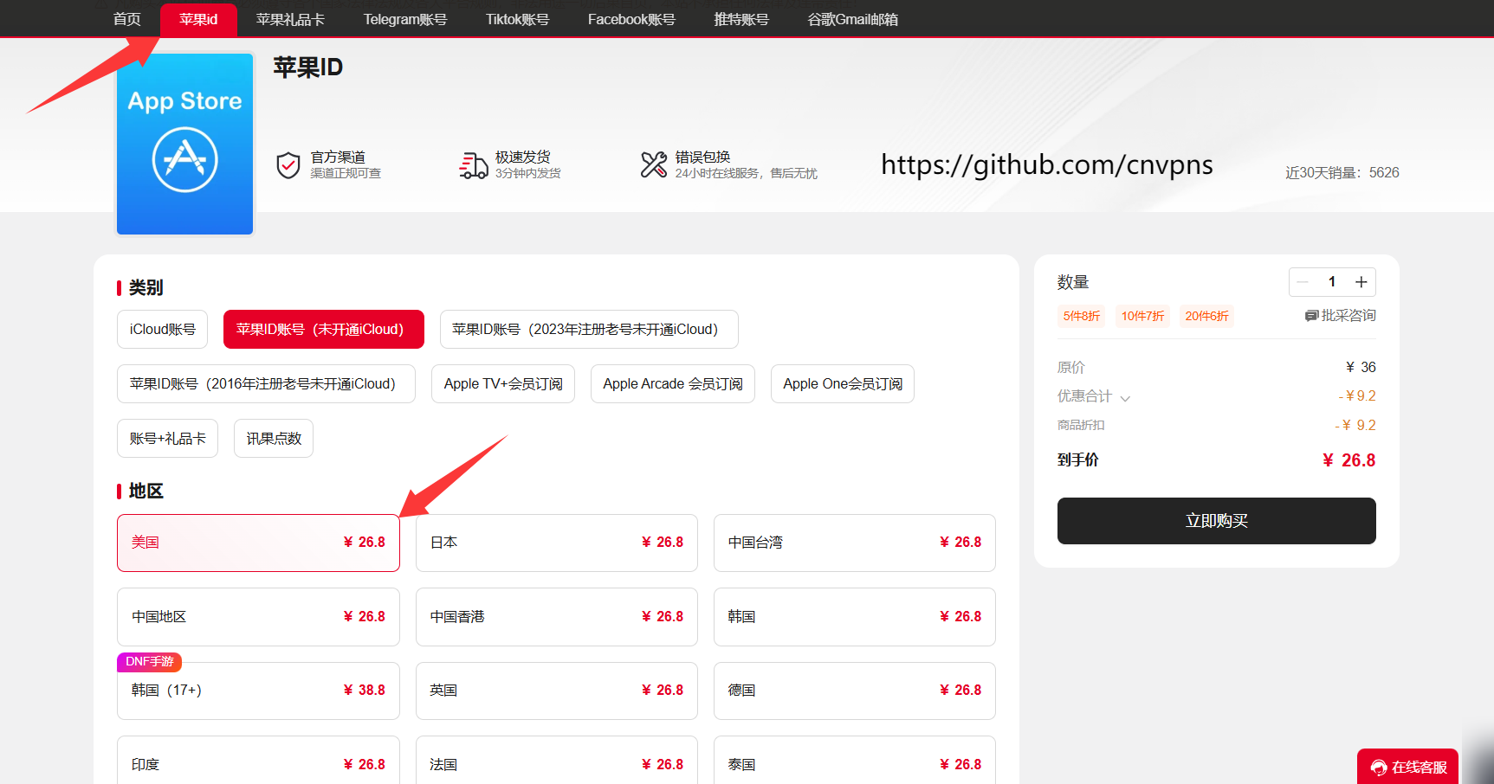Open the 在线客服 live chat button
This screenshot has width=1494, height=784.
point(1408,767)
